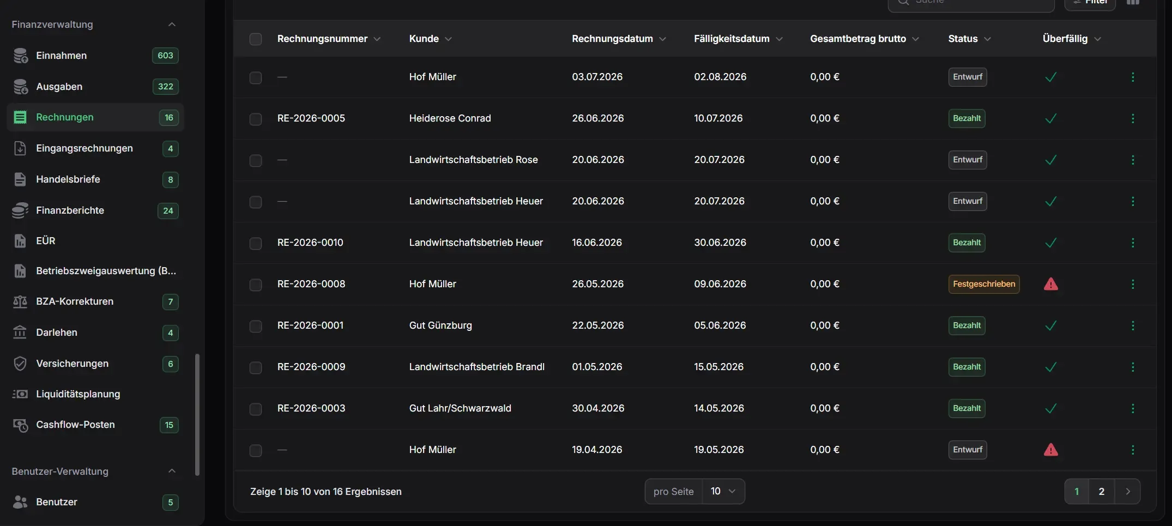Toggle the select-all checkbox in table header
The height and width of the screenshot is (526, 1172).
point(256,39)
